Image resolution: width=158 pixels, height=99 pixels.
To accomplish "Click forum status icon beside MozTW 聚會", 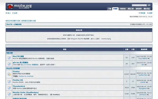I will point(9,58).
